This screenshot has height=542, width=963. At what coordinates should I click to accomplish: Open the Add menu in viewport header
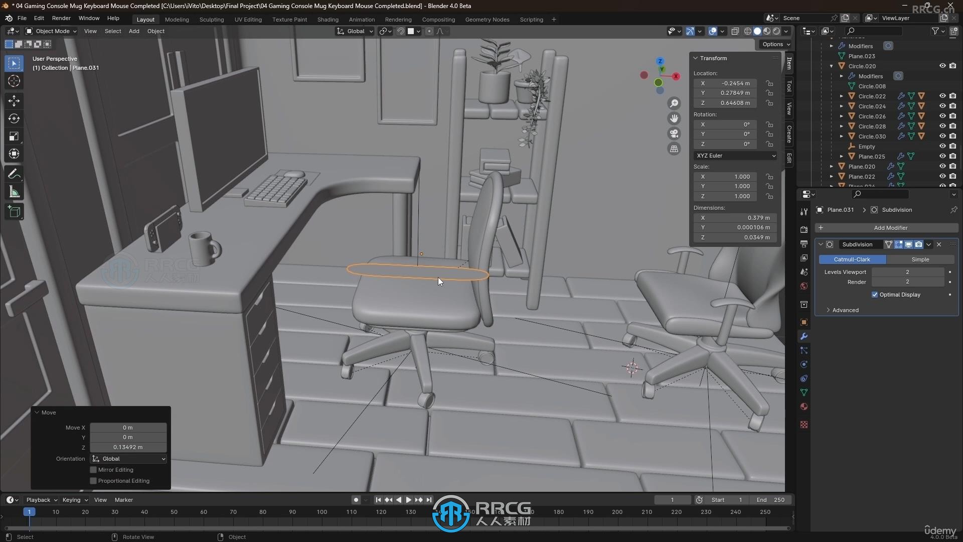[134, 31]
